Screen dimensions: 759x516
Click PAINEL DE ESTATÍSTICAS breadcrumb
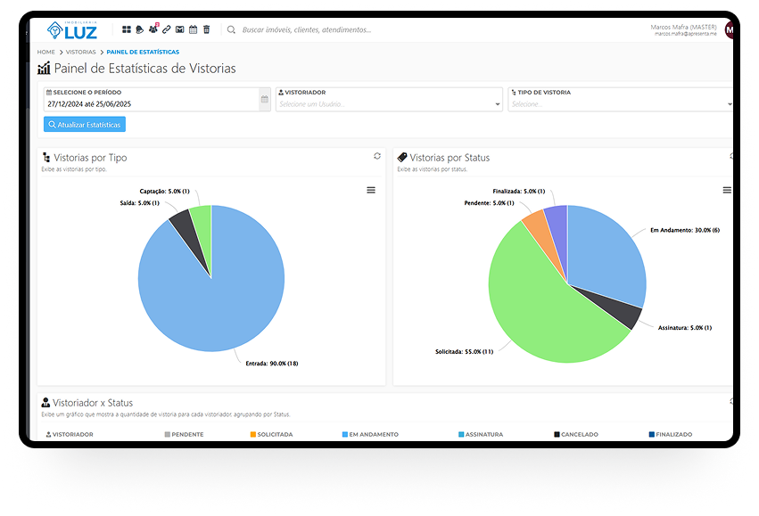pyautogui.click(x=143, y=52)
